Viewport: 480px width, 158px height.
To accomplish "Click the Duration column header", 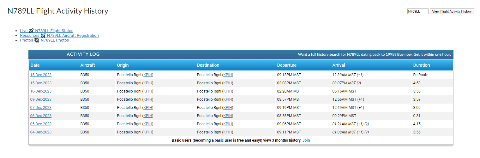I will 422,65.
